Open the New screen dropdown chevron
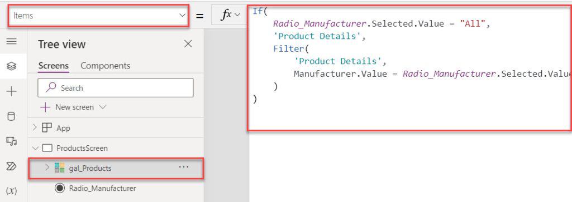 (x=103, y=107)
